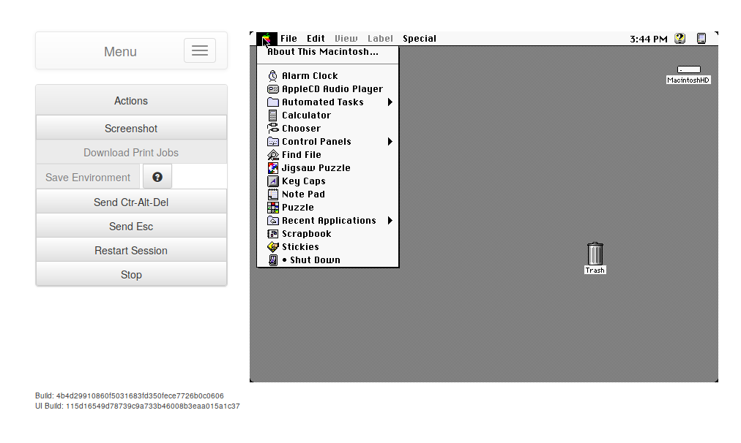Viewport: 741px width, 443px height.
Task: Choose the Jigsaw Puzzle entry text
Action: click(316, 168)
